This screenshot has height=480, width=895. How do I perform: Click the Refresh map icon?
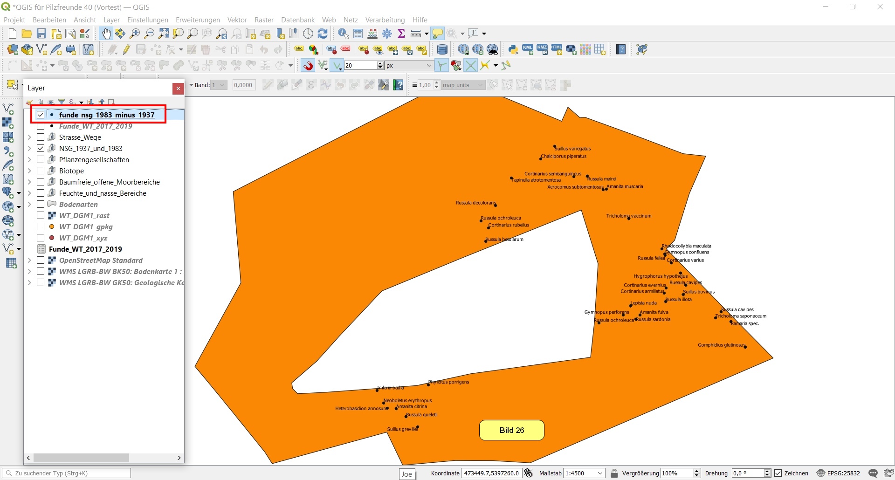coord(323,34)
